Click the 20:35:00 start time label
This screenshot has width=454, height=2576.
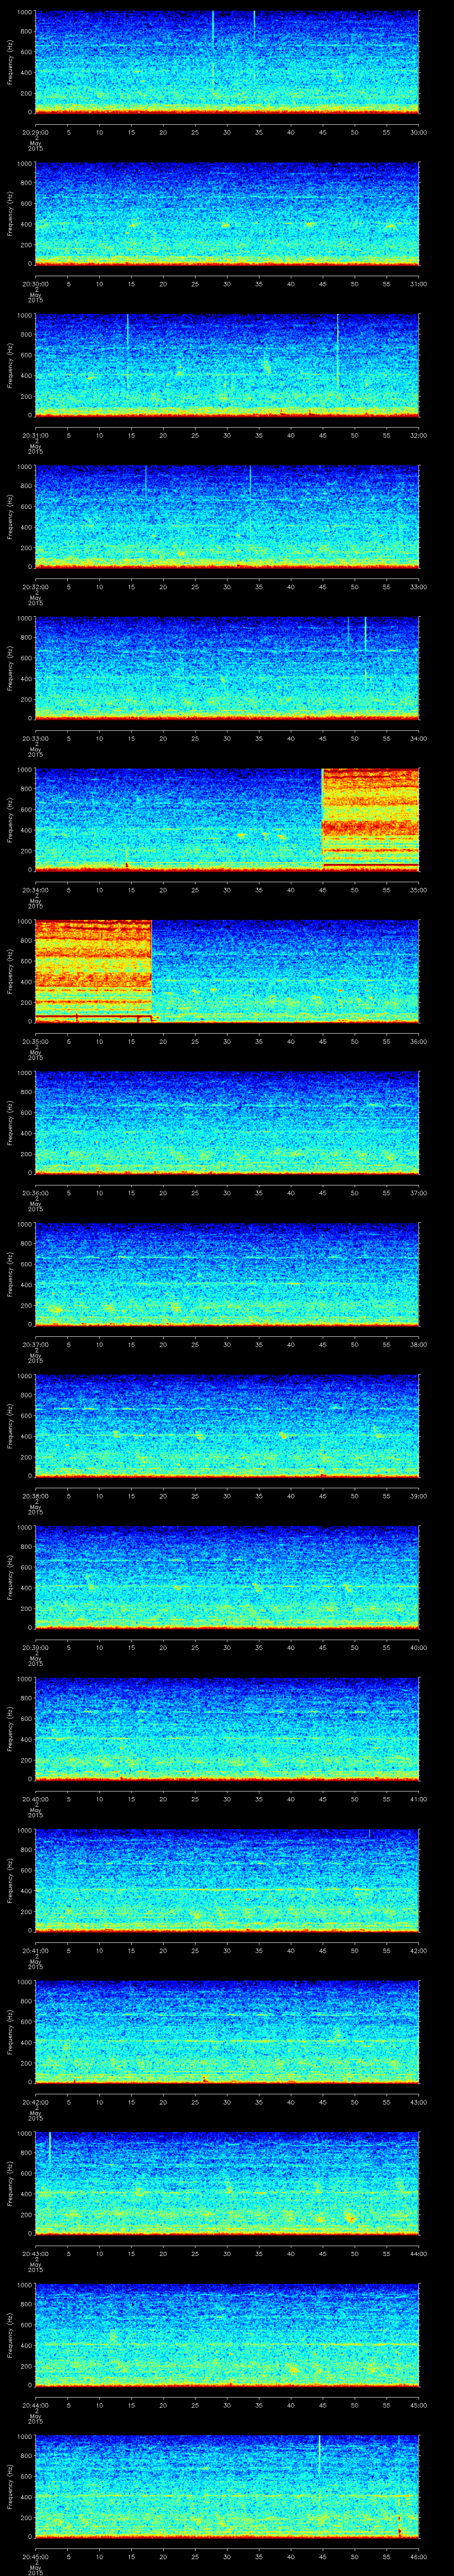pyautogui.click(x=35, y=1042)
